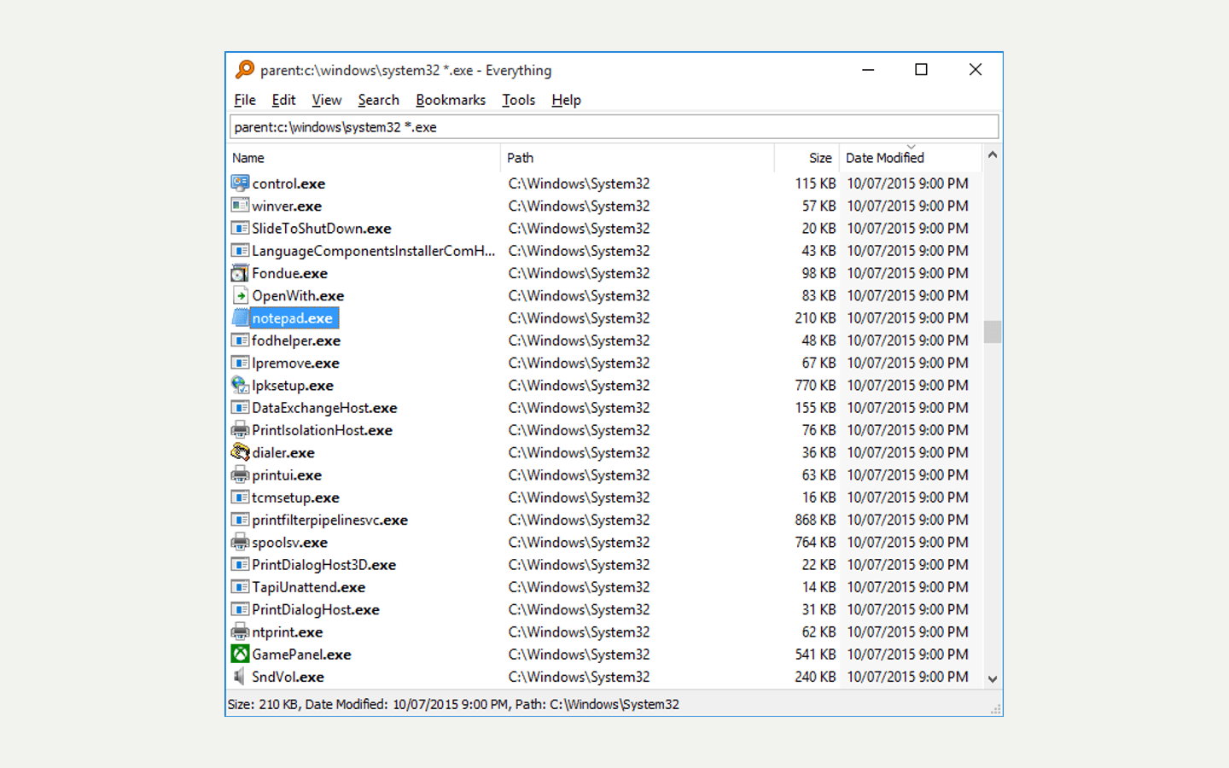Open the Search menu
This screenshot has width=1229, height=768.
pos(378,100)
